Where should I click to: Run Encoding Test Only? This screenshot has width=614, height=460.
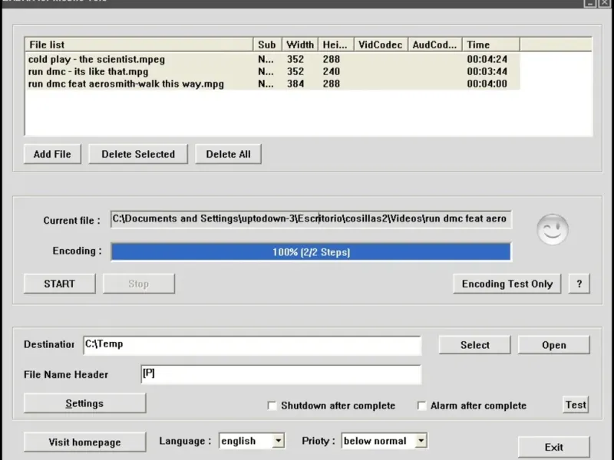(x=507, y=284)
